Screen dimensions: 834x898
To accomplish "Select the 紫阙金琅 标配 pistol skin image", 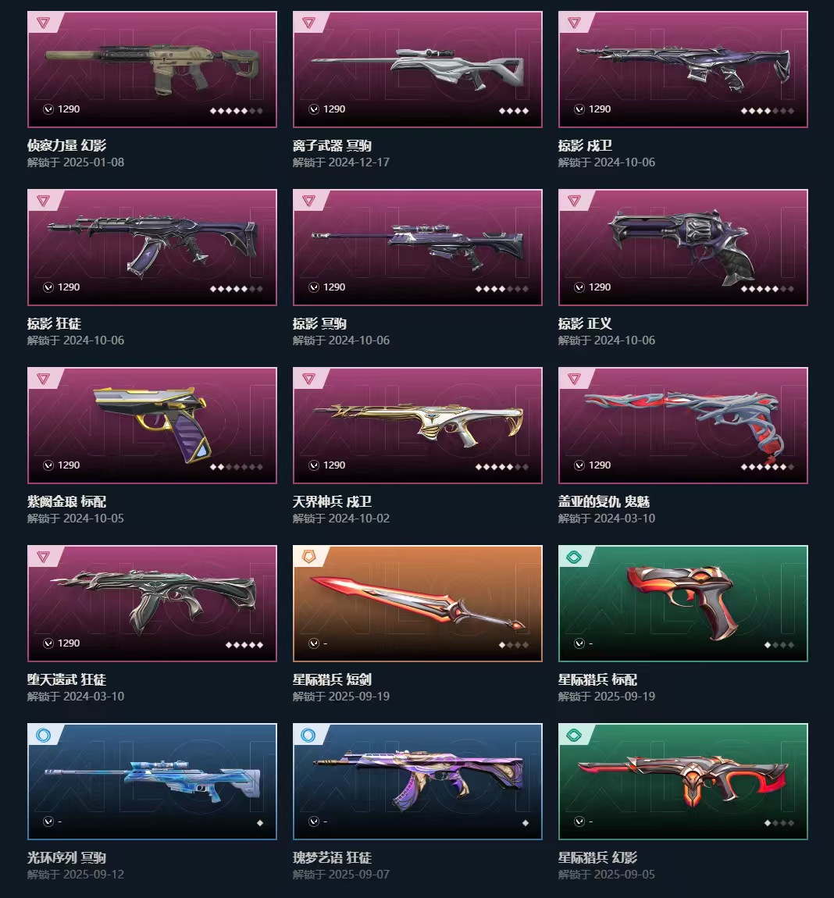I will click(151, 426).
